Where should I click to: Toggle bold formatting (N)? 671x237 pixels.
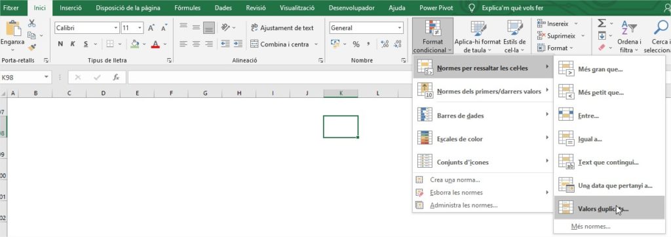click(x=60, y=44)
